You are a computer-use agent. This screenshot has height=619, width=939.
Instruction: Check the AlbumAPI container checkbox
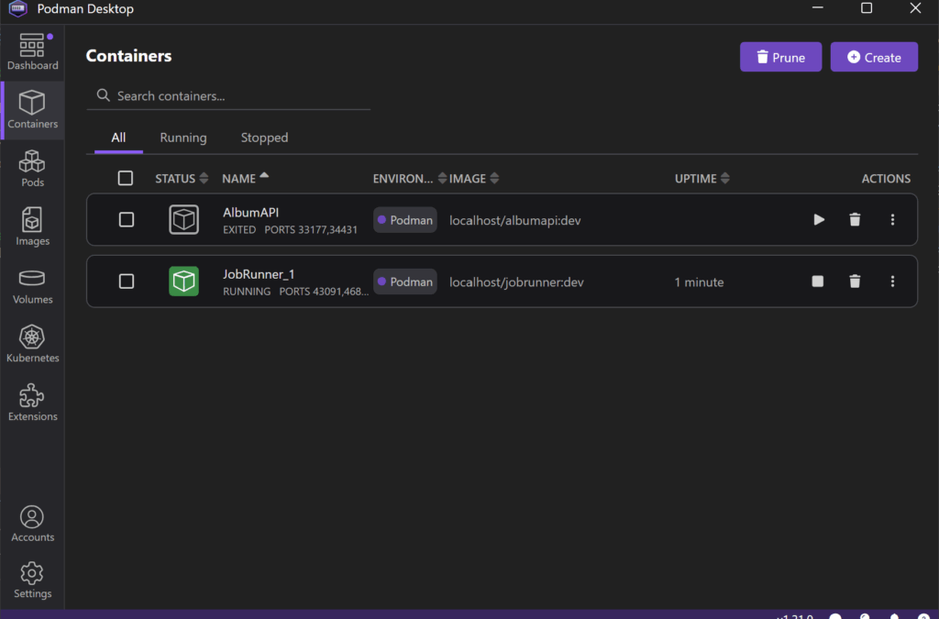coord(127,220)
